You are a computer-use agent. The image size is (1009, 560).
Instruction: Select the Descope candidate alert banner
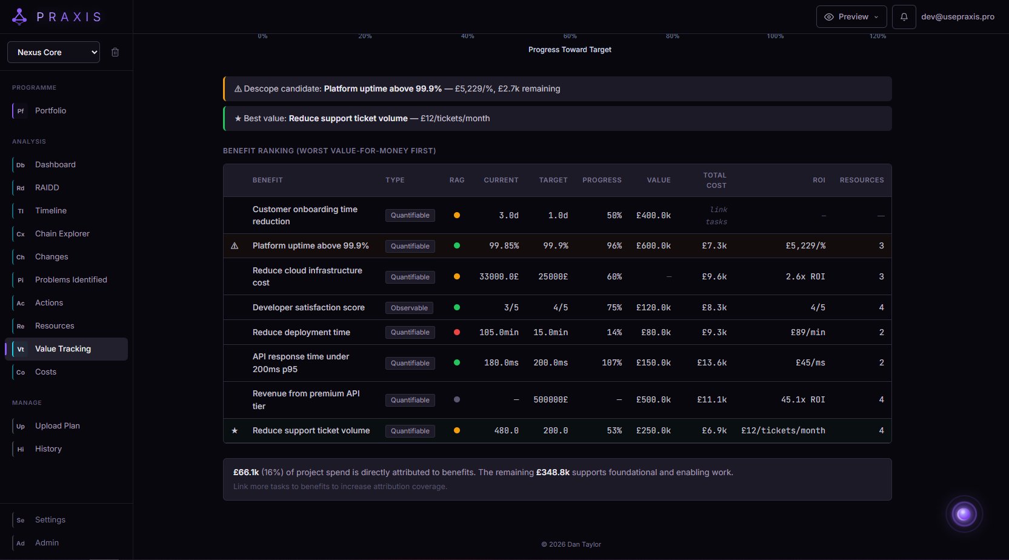click(x=557, y=88)
